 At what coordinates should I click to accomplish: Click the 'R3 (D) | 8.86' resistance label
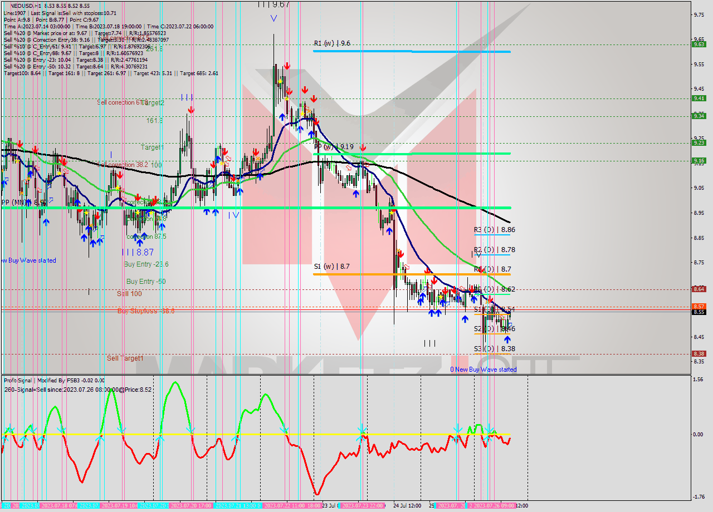[495, 229]
